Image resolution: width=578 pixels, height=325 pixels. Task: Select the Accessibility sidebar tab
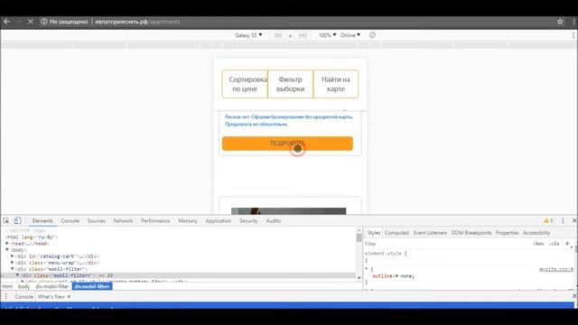pos(536,233)
